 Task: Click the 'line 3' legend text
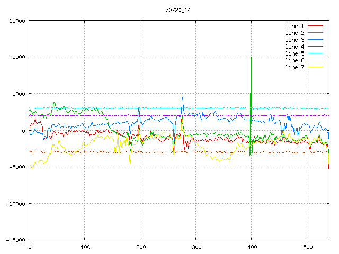(x=296, y=40)
